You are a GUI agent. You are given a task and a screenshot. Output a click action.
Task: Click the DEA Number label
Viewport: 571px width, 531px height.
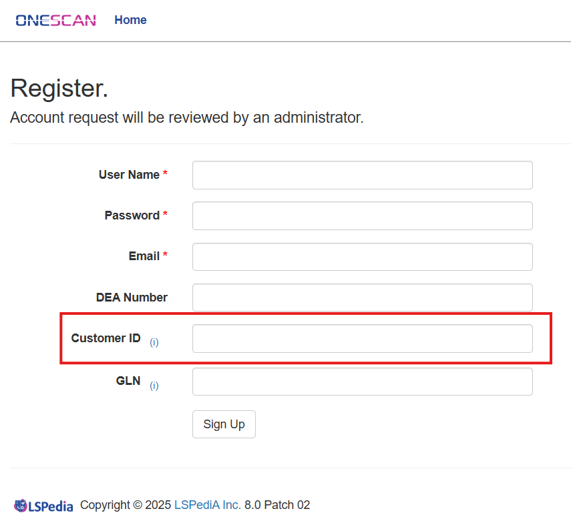point(132,297)
